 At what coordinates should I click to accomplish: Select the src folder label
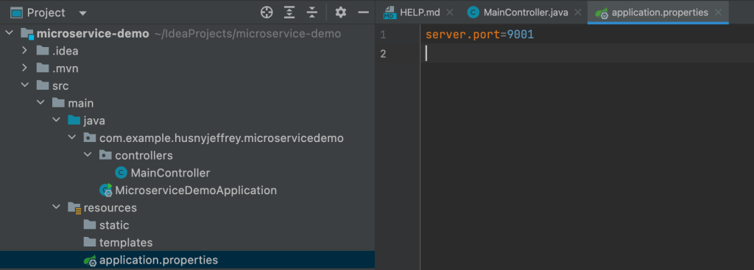[60, 86]
